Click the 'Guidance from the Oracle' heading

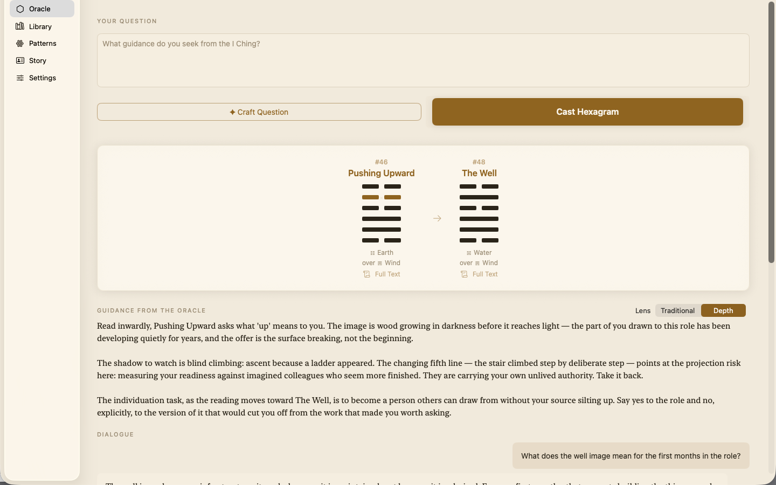(x=151, y=310)
